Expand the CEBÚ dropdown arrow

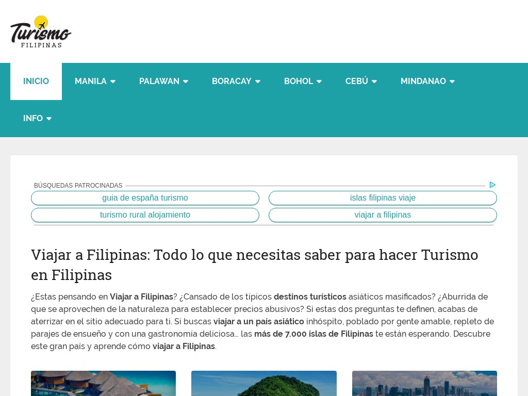point(374,81)
